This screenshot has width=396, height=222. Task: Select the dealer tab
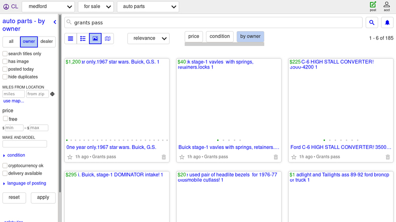tap(47, 42)
